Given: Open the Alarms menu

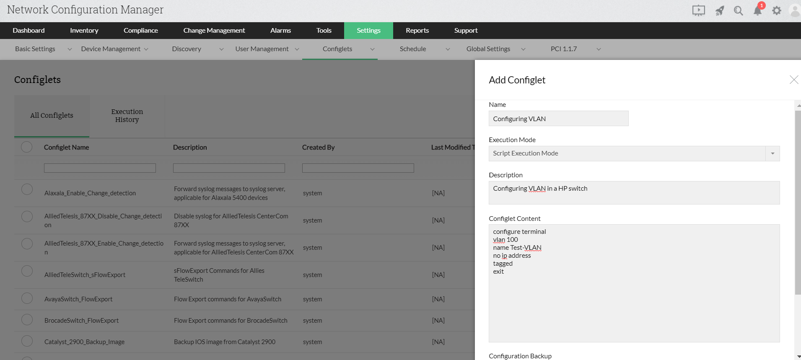Looking at the screenshot, I should click(x=280, y=31).
